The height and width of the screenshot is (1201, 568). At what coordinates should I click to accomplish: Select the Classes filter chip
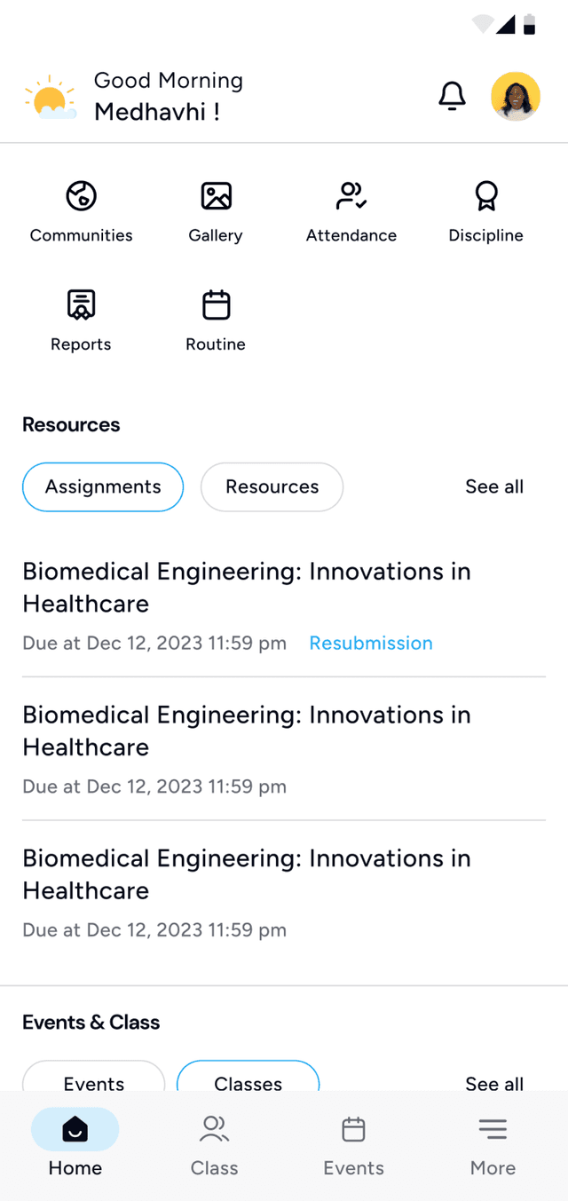[x=248, y=1079]
